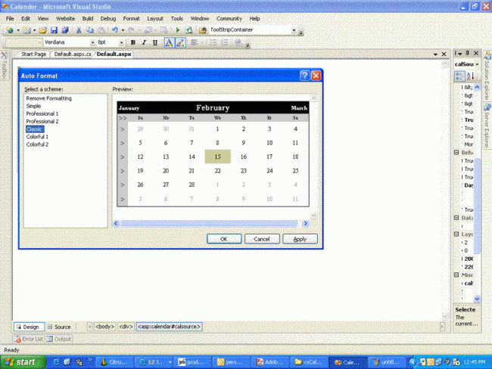
Task: Toggle Italic formatting button
Action: pos(144,42)
